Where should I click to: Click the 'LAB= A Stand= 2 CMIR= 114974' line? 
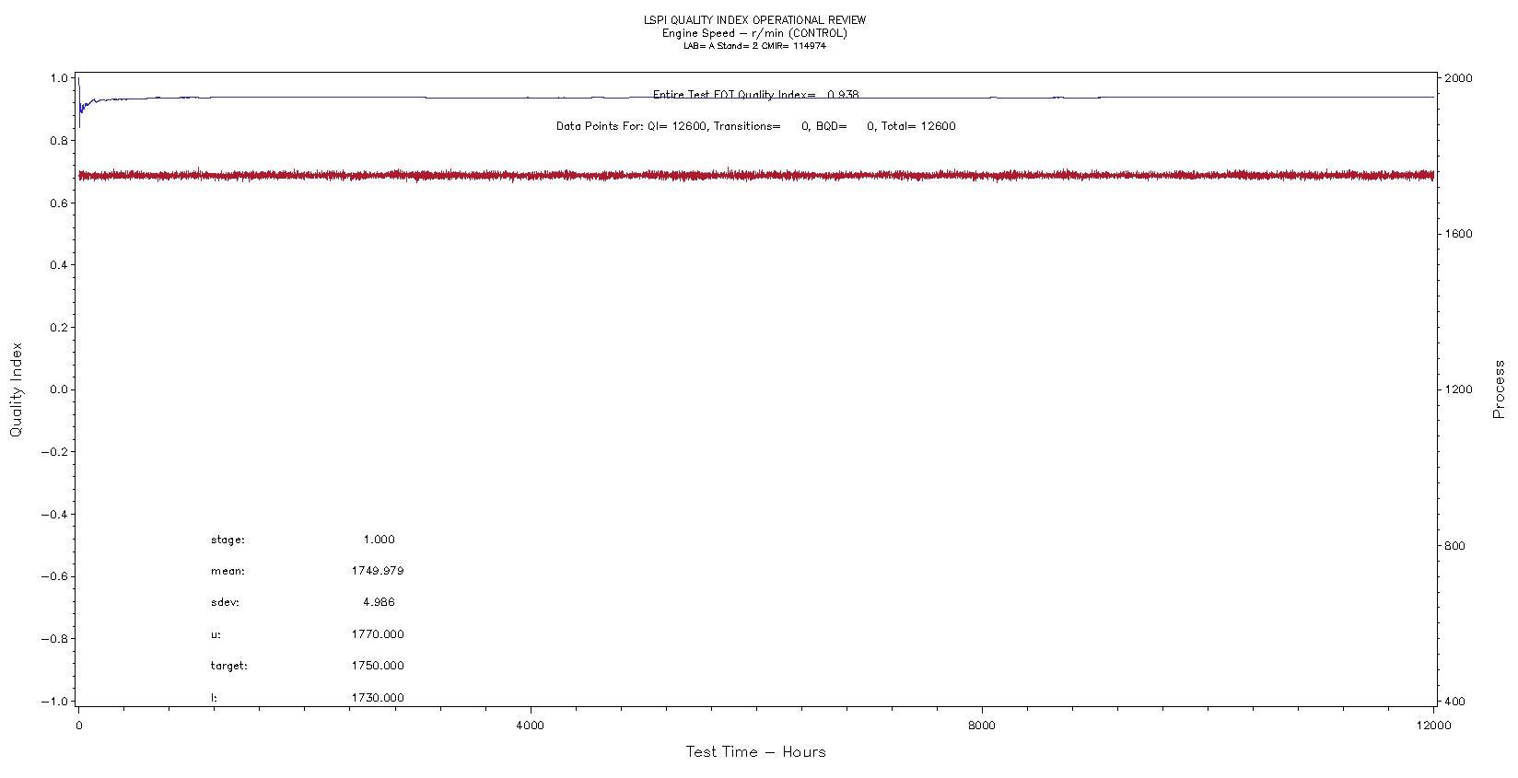tap(754, 46)
